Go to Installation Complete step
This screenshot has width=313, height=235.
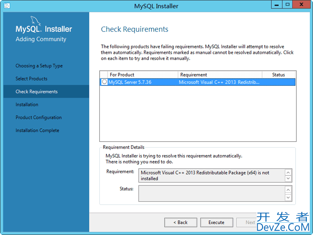point(37,130)
